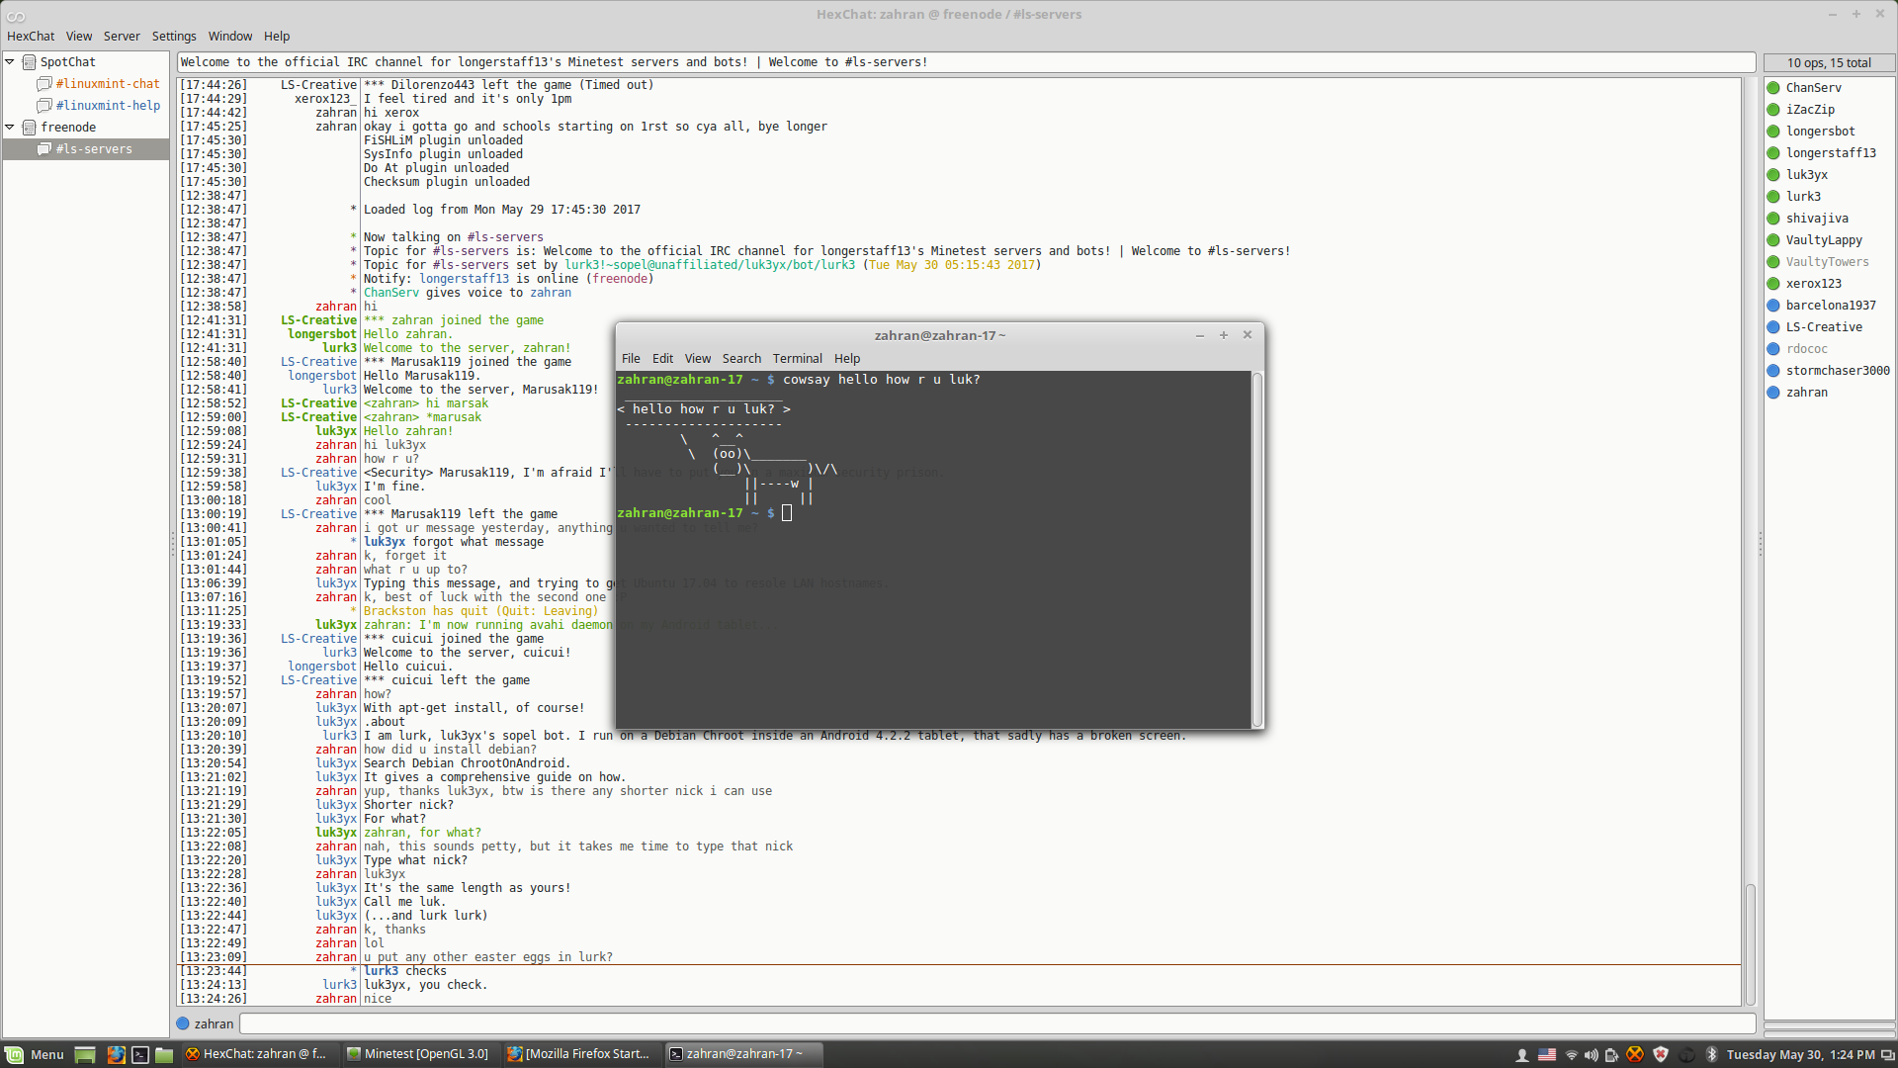Collapse the SpotChat network tree
The image size is (1898, 1068).
(x=10, y=61)
